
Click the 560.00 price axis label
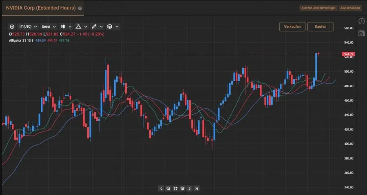349,28
